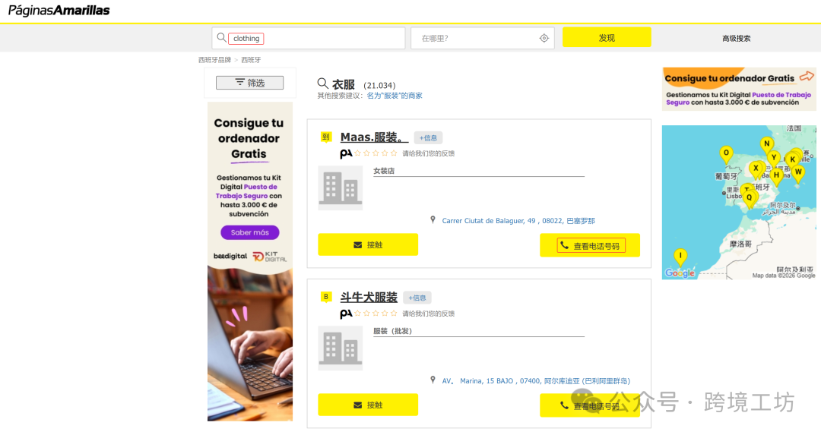This screenshot has width=821, height=435.
Task: Click map marker N
Action: tap(766, 144)
